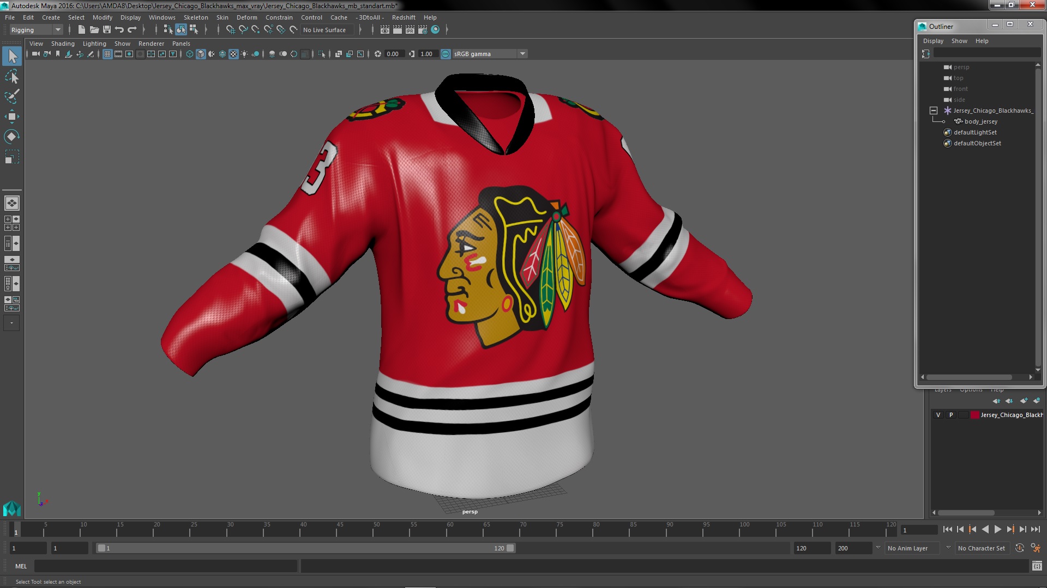Switch to Four View layout icon
The height and width of the screenshot is (588, 1047).
point(12,223)
